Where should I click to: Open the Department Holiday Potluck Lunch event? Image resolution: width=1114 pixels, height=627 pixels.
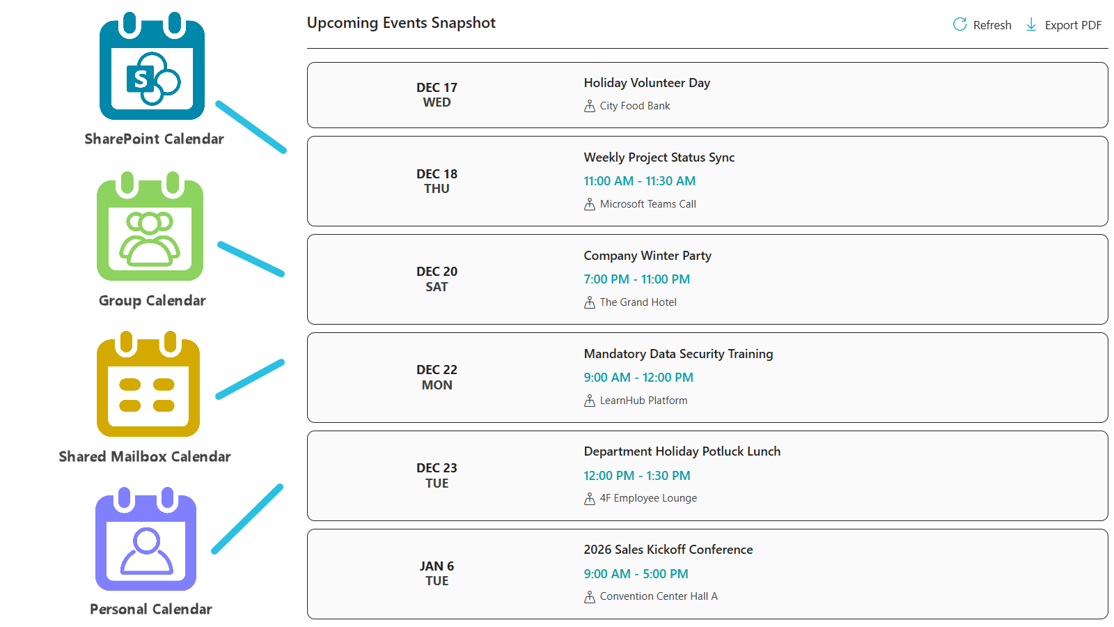tap(707, 476)
